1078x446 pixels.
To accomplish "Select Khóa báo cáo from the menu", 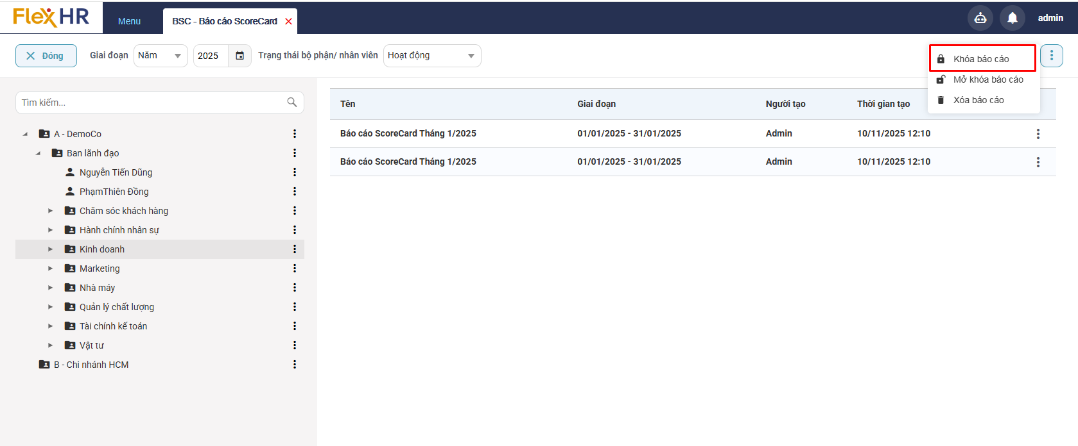I will click(981, 59).
